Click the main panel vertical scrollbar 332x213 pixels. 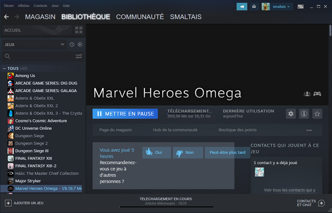[330, 31]
